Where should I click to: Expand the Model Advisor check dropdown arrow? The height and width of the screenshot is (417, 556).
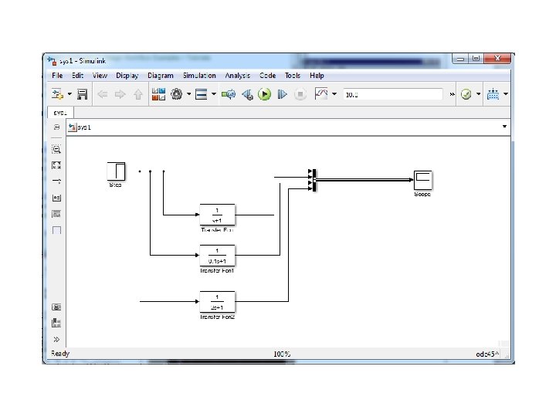[x=478, y=94]
